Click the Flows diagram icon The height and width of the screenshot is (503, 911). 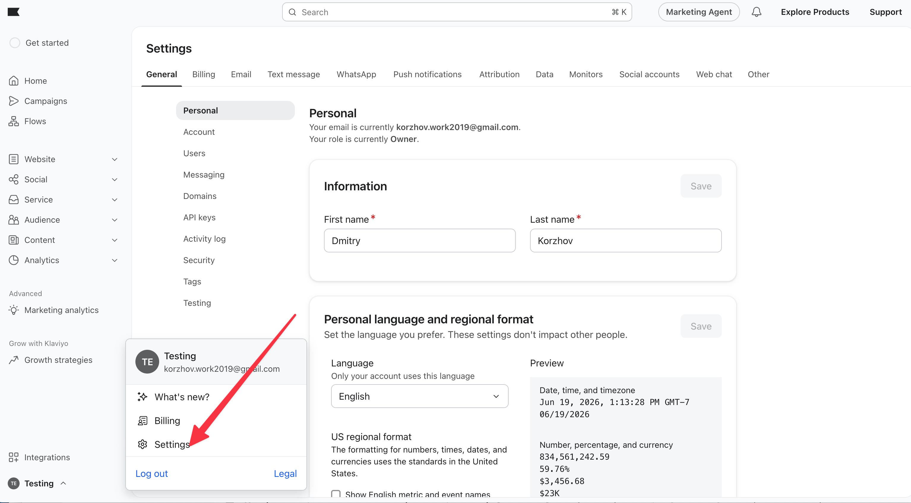pos(13,121)
